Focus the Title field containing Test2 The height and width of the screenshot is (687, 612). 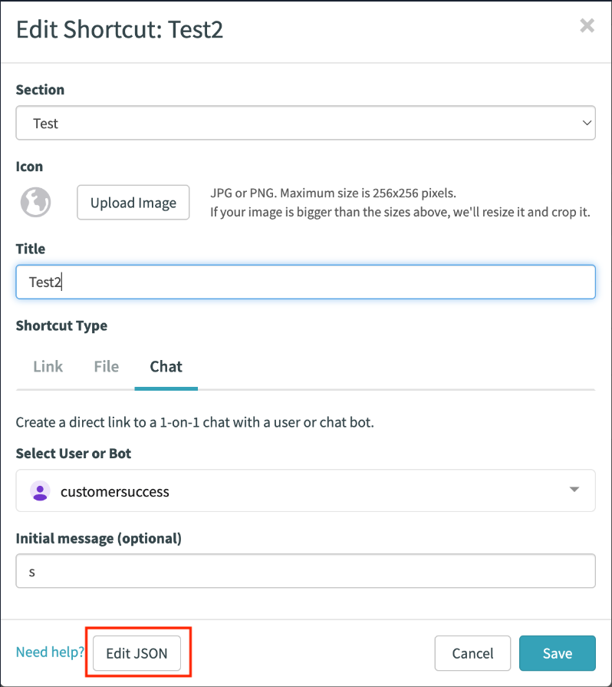pyautogui.click(x=305, y=282)
